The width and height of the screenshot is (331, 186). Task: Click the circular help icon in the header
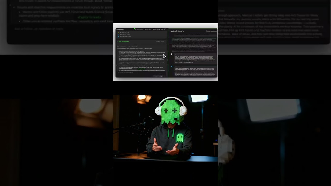[162, 29]
